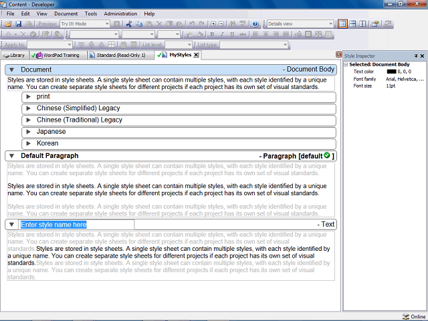
Task: Click the expand all plus icon
Action: [x=213, y=24]
